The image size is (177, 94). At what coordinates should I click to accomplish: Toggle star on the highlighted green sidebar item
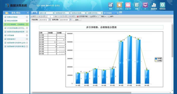pos(27,24)
